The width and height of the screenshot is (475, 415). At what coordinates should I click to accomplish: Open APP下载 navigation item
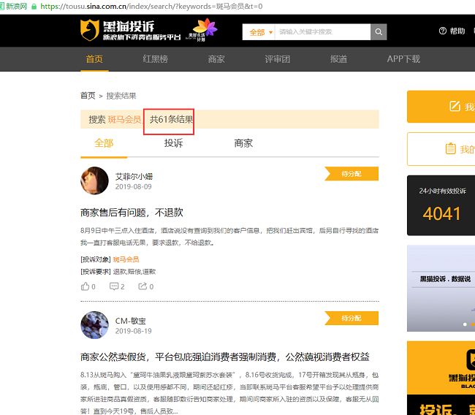[x=403, y=58]
